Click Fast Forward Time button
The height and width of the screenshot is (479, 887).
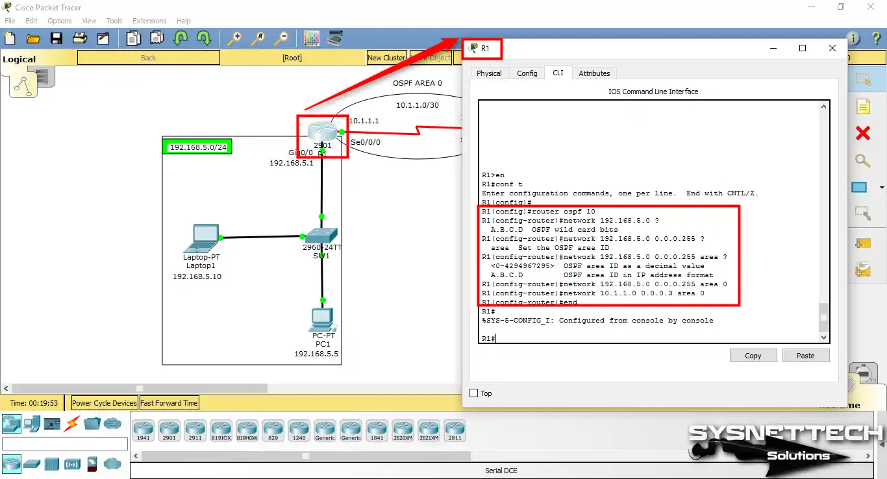pos(169,403)
